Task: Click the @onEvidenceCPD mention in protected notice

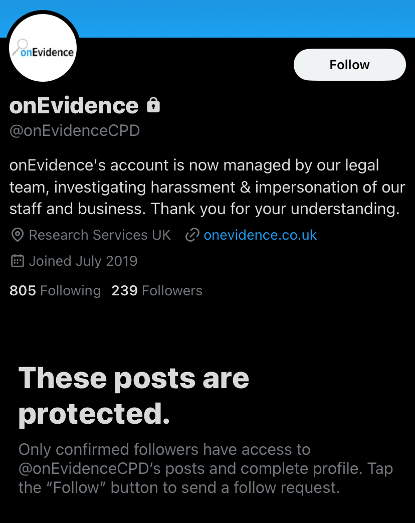Action: click(89, 469)
